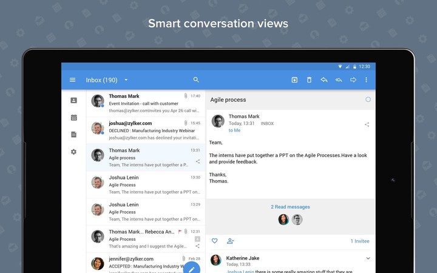The height and width of the screenshot is (273, 437).
Task: Archive the open conversation
Action: point(294,80)
